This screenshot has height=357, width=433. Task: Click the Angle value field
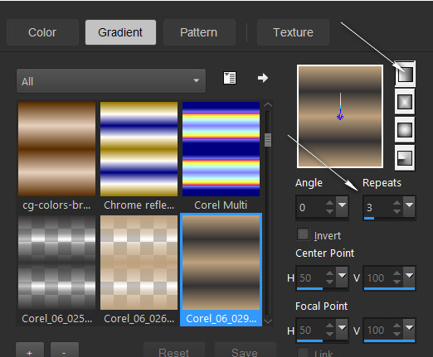[x=310, y=207]
